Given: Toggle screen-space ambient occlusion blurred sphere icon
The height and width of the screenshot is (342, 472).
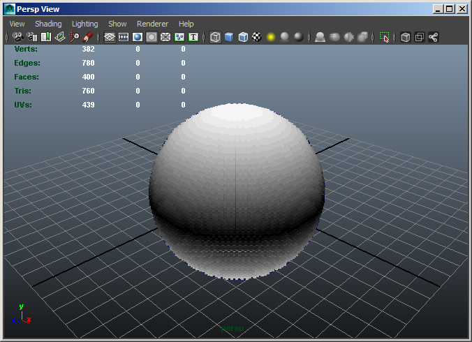Looking at the screenshot, I should click(x=334, y=37).
